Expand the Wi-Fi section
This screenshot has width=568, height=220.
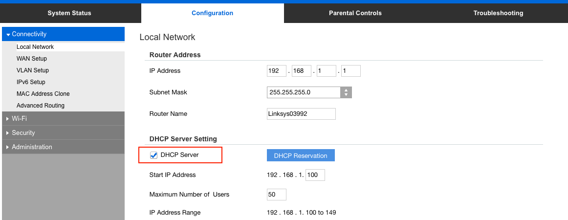tap(64, 118)
